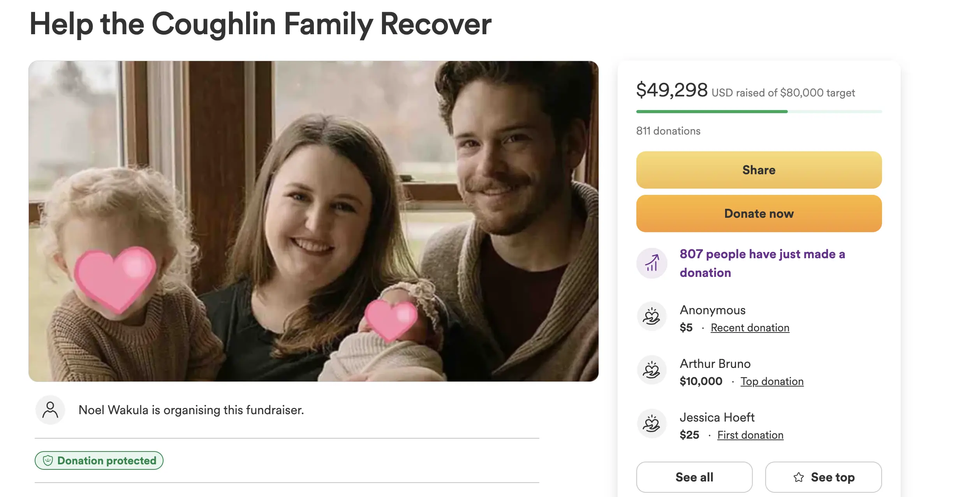Click the 807 people just donated notice

pos(762,263)
